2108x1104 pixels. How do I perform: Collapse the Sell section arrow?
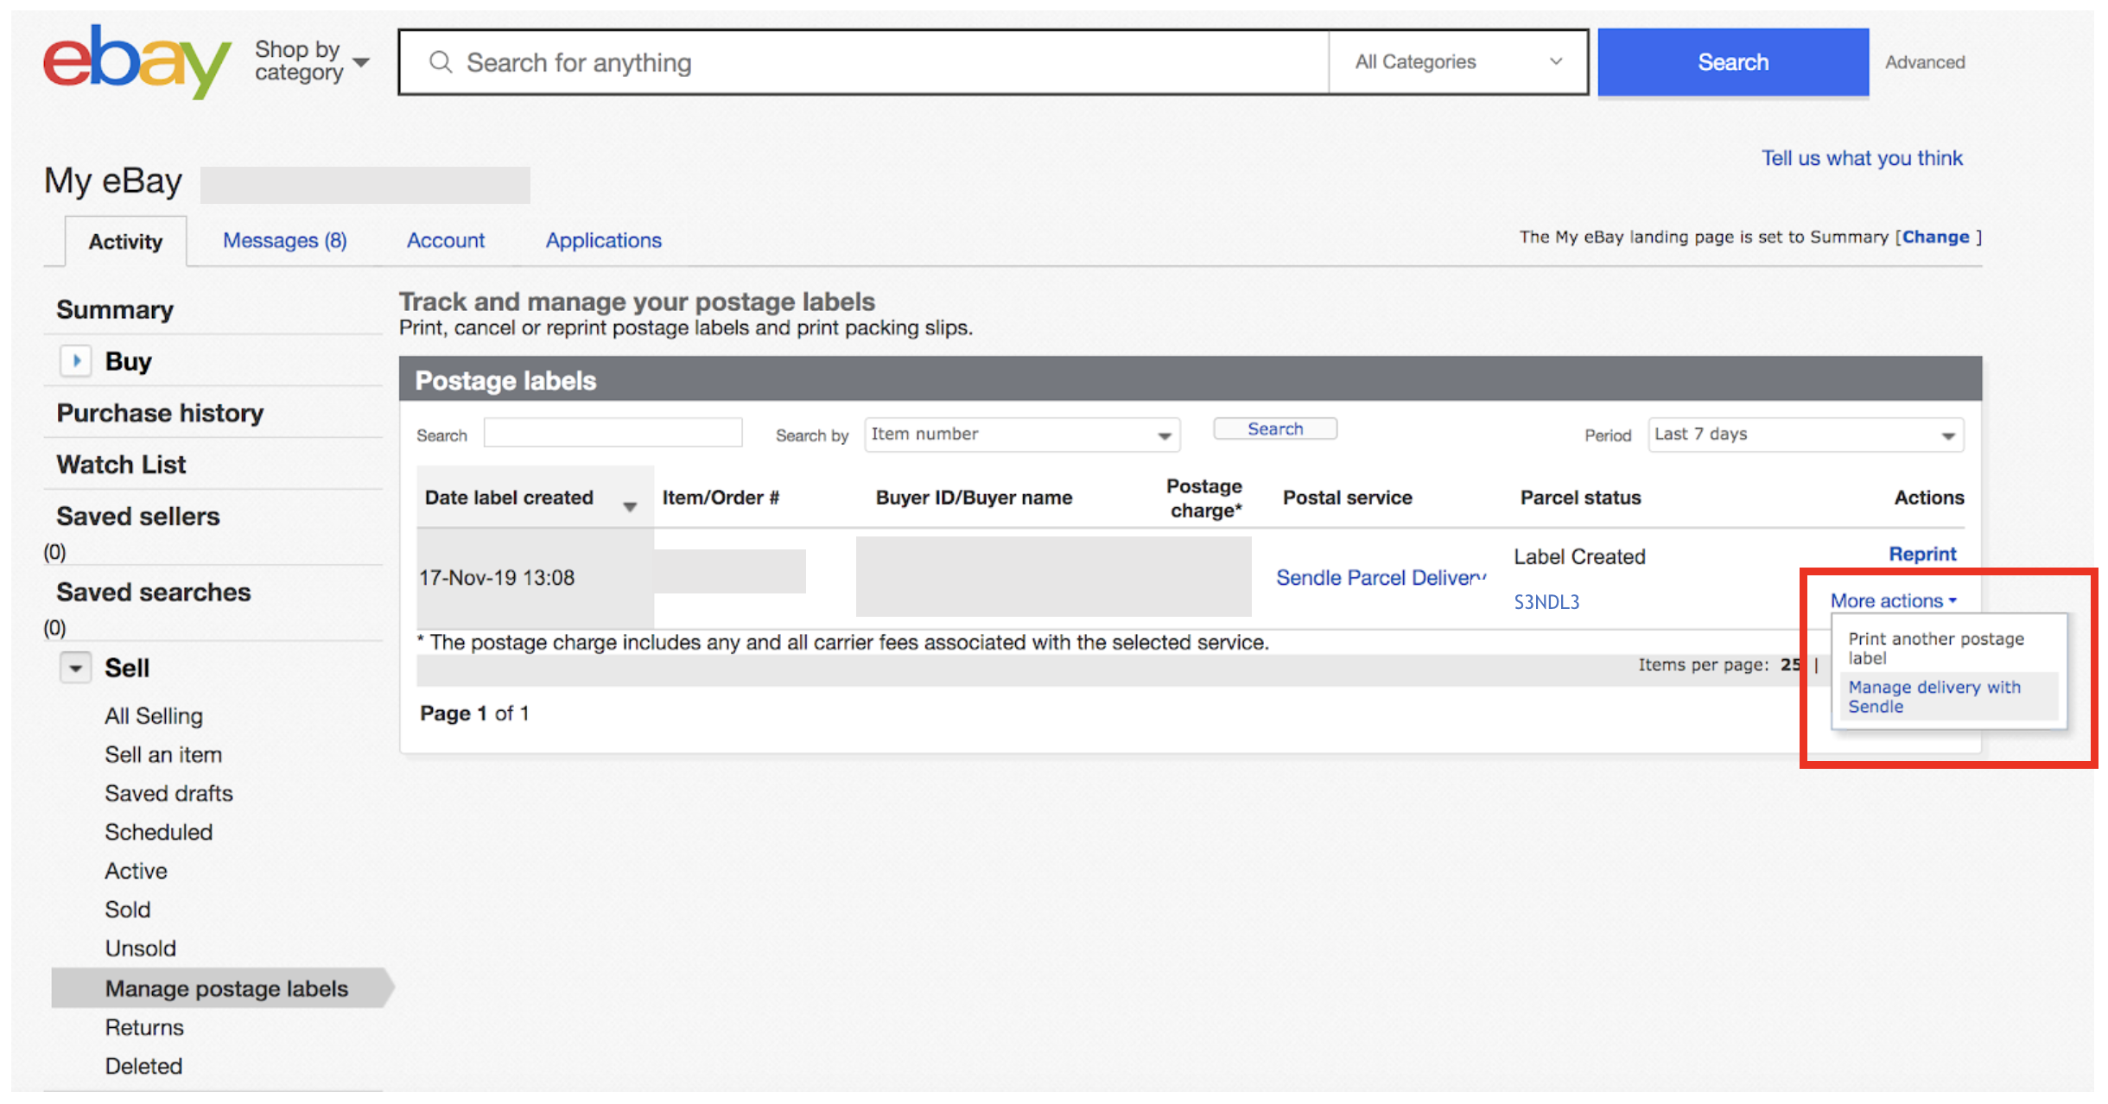pos(76,668)
